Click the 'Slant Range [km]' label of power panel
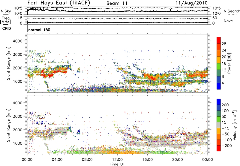The height and width of the screenshot is (166, 240). [x=8, y=63]
